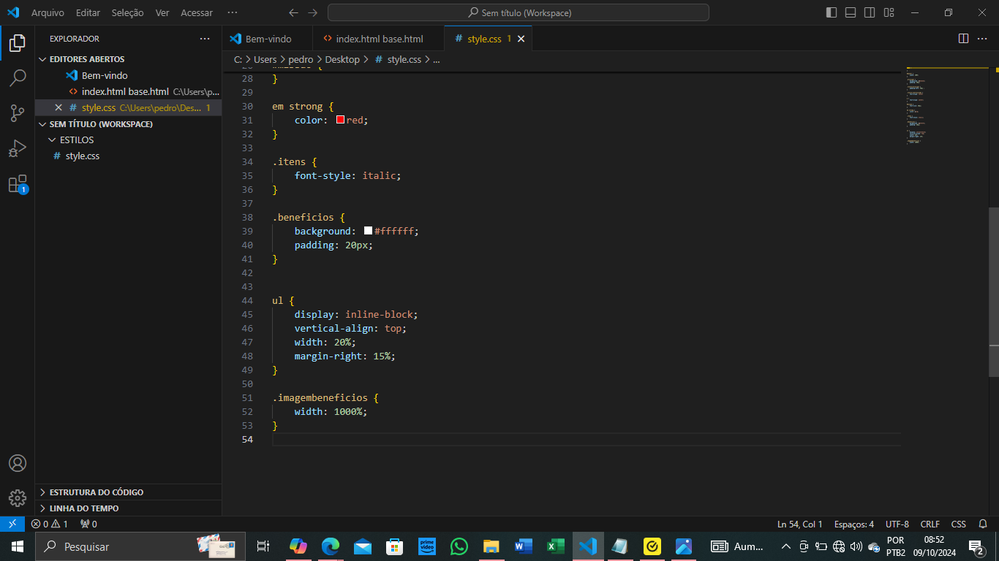Screen dimensions: 999x561
Task: Open WhatsApp from taskbar
Action: tap(459, 546)
